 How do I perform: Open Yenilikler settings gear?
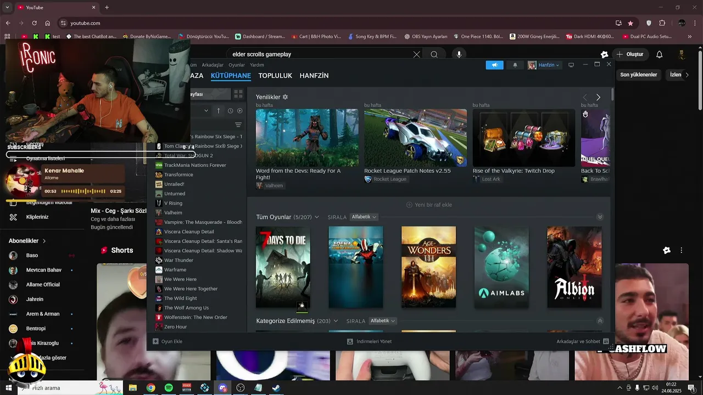pos(285,97)
